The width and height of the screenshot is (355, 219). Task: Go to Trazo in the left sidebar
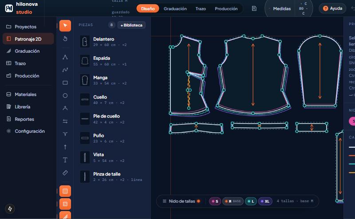point(28,63)
